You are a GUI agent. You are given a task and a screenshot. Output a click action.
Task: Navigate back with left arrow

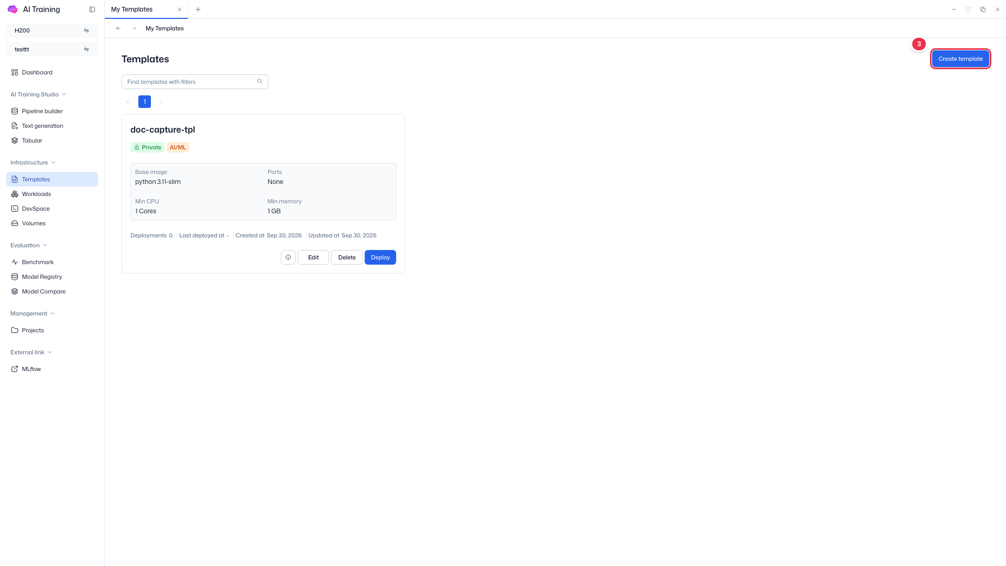coord(118,28)
